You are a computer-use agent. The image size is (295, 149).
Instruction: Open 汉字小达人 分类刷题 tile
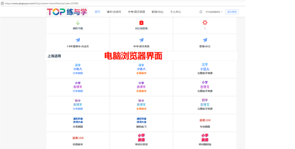(78, 69)
